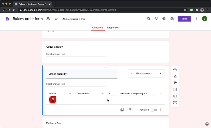
Task: Click the add question plus icon
Action: pos(175,70)
